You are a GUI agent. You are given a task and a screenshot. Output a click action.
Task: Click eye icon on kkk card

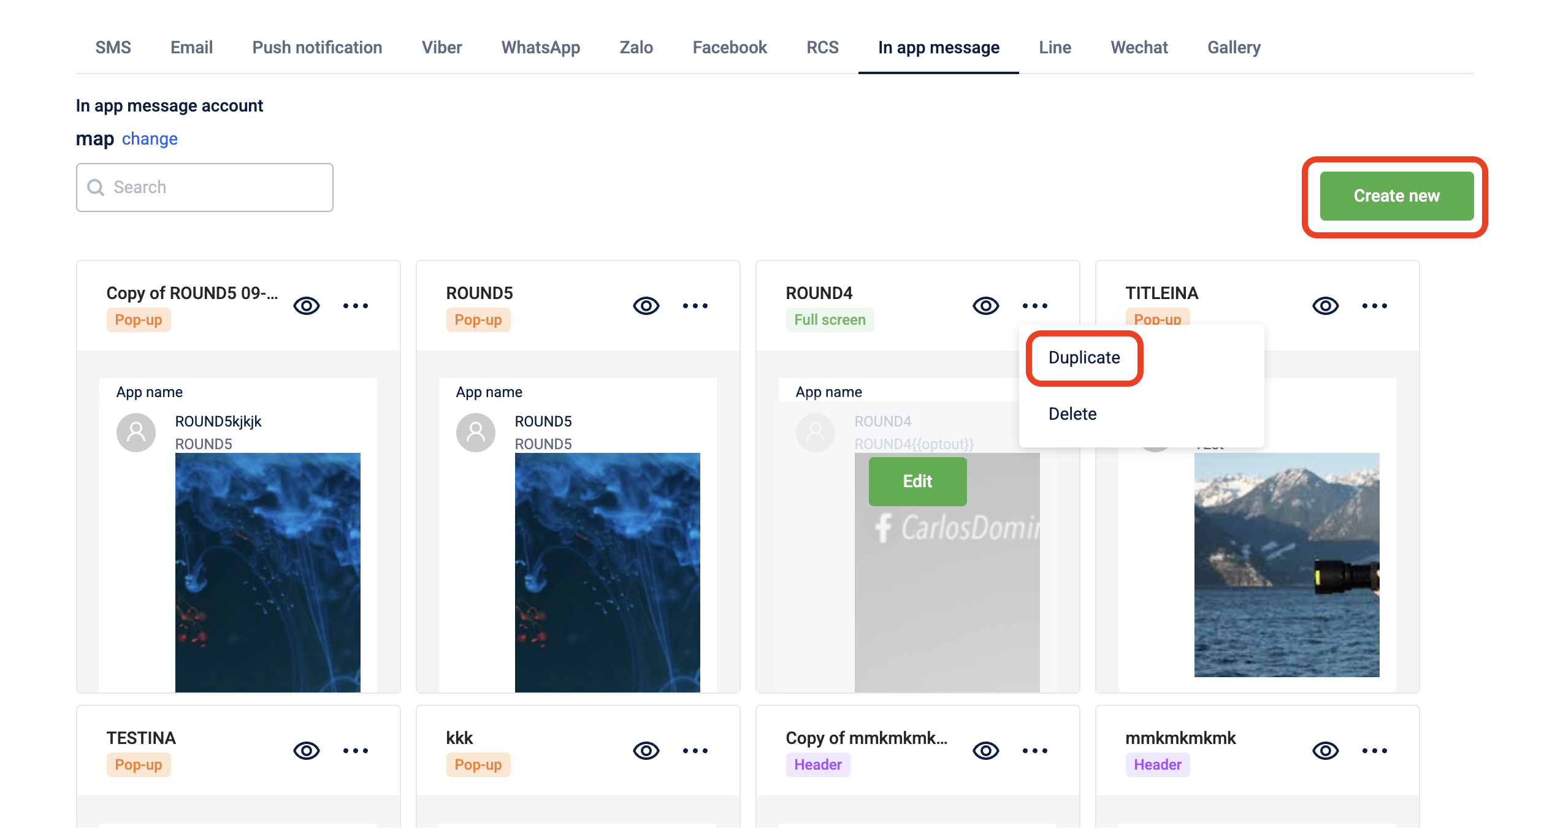click(646, 750)
